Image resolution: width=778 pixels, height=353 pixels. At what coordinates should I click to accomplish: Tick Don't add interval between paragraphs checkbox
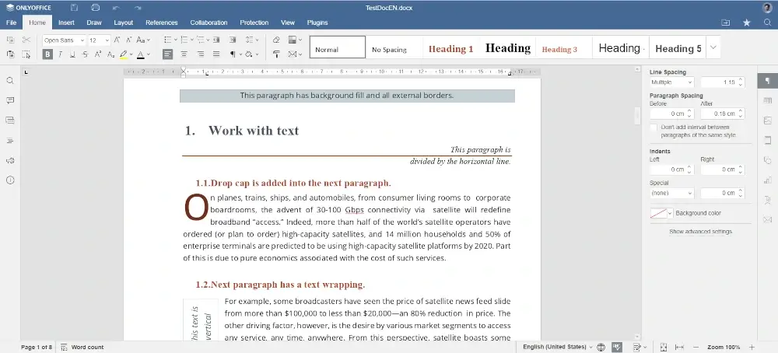click(654, 128)
